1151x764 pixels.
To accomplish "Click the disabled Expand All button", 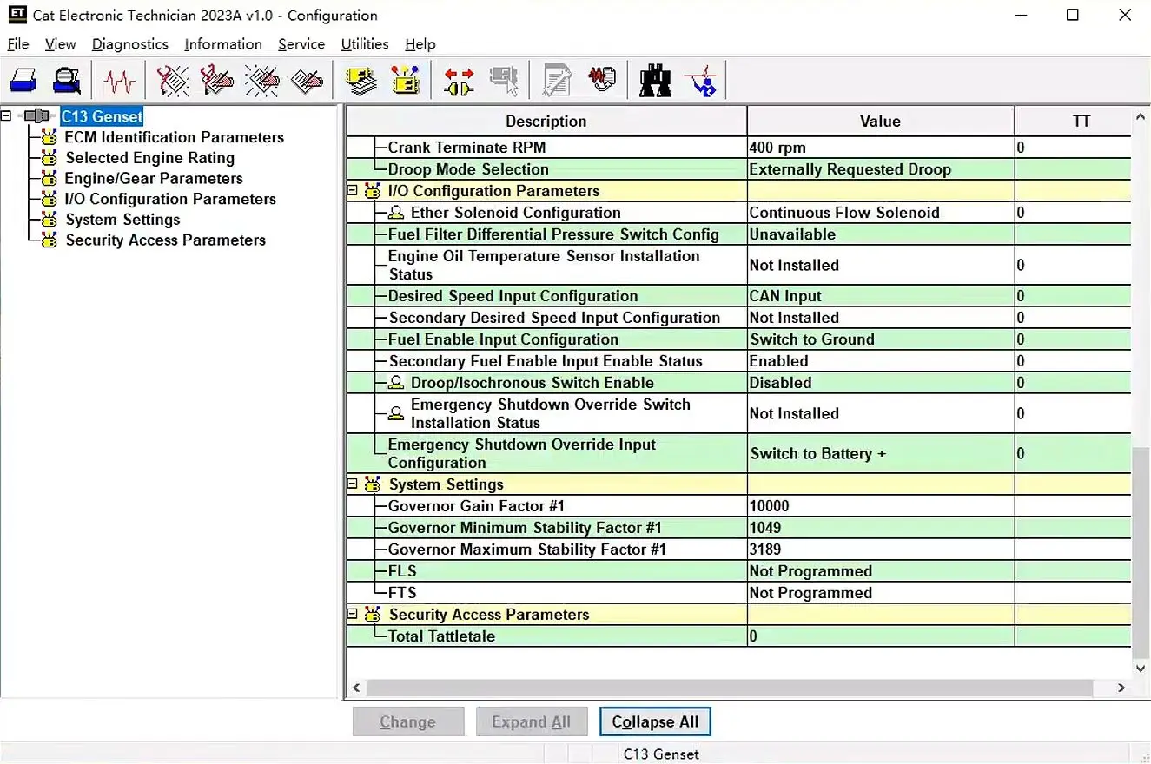I will point(532,721).
